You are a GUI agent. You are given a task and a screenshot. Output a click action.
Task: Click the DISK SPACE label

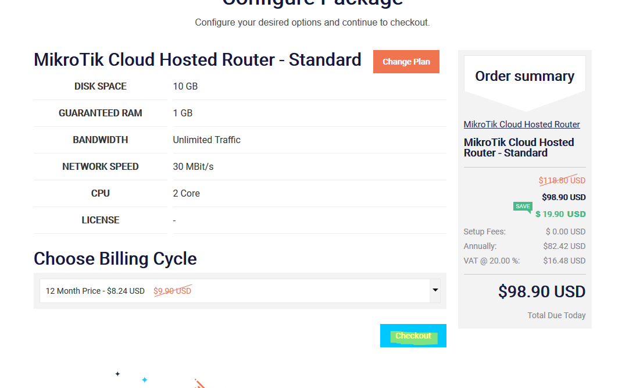click(101, 86)
